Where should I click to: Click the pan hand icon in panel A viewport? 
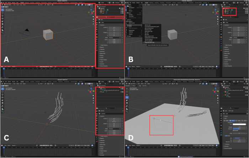(93, 19)
